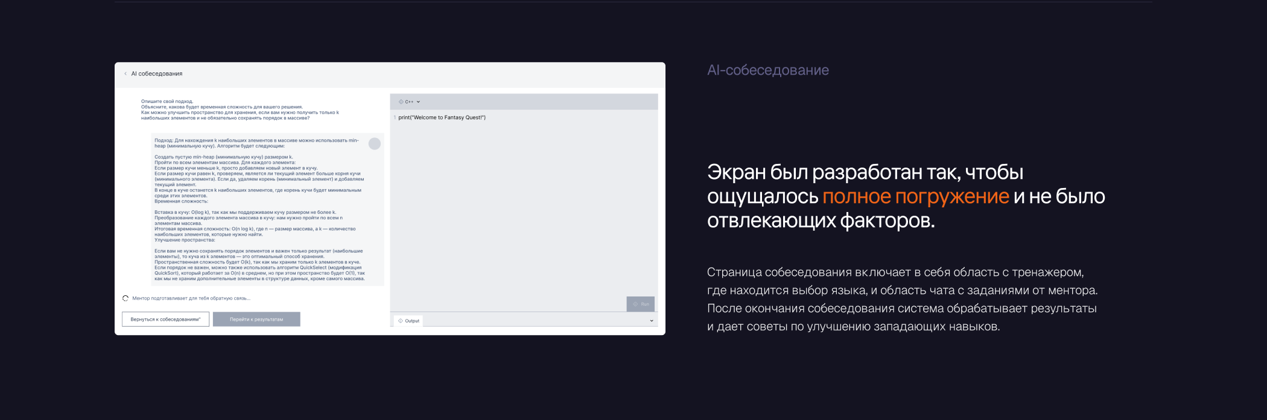Viewport: 1267px width, 420px height.
Task: Click the AI собеседования header title
Action: coord(157,74)
